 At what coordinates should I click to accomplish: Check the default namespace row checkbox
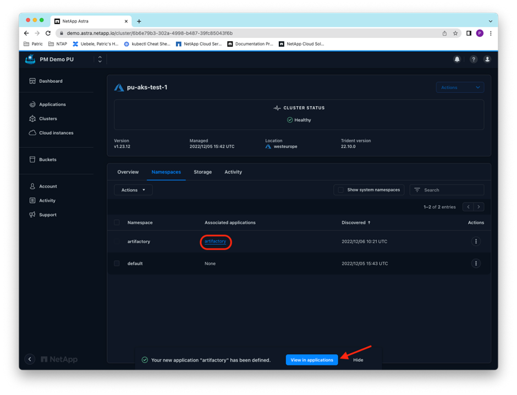point(117,264)
